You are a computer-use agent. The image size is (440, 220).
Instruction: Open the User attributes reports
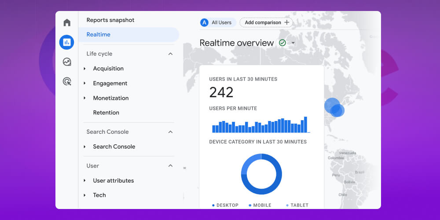pos(114,180)
